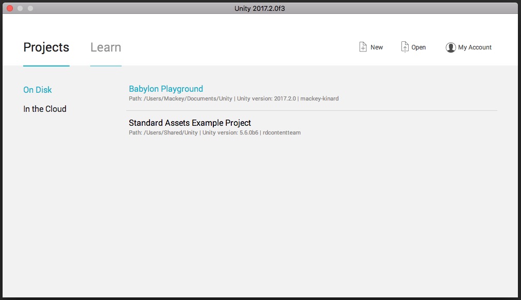The height and width of the screenshot is (300, 521).
Task: Click the Standard Assets path details line
Action: tap(215, 132)
